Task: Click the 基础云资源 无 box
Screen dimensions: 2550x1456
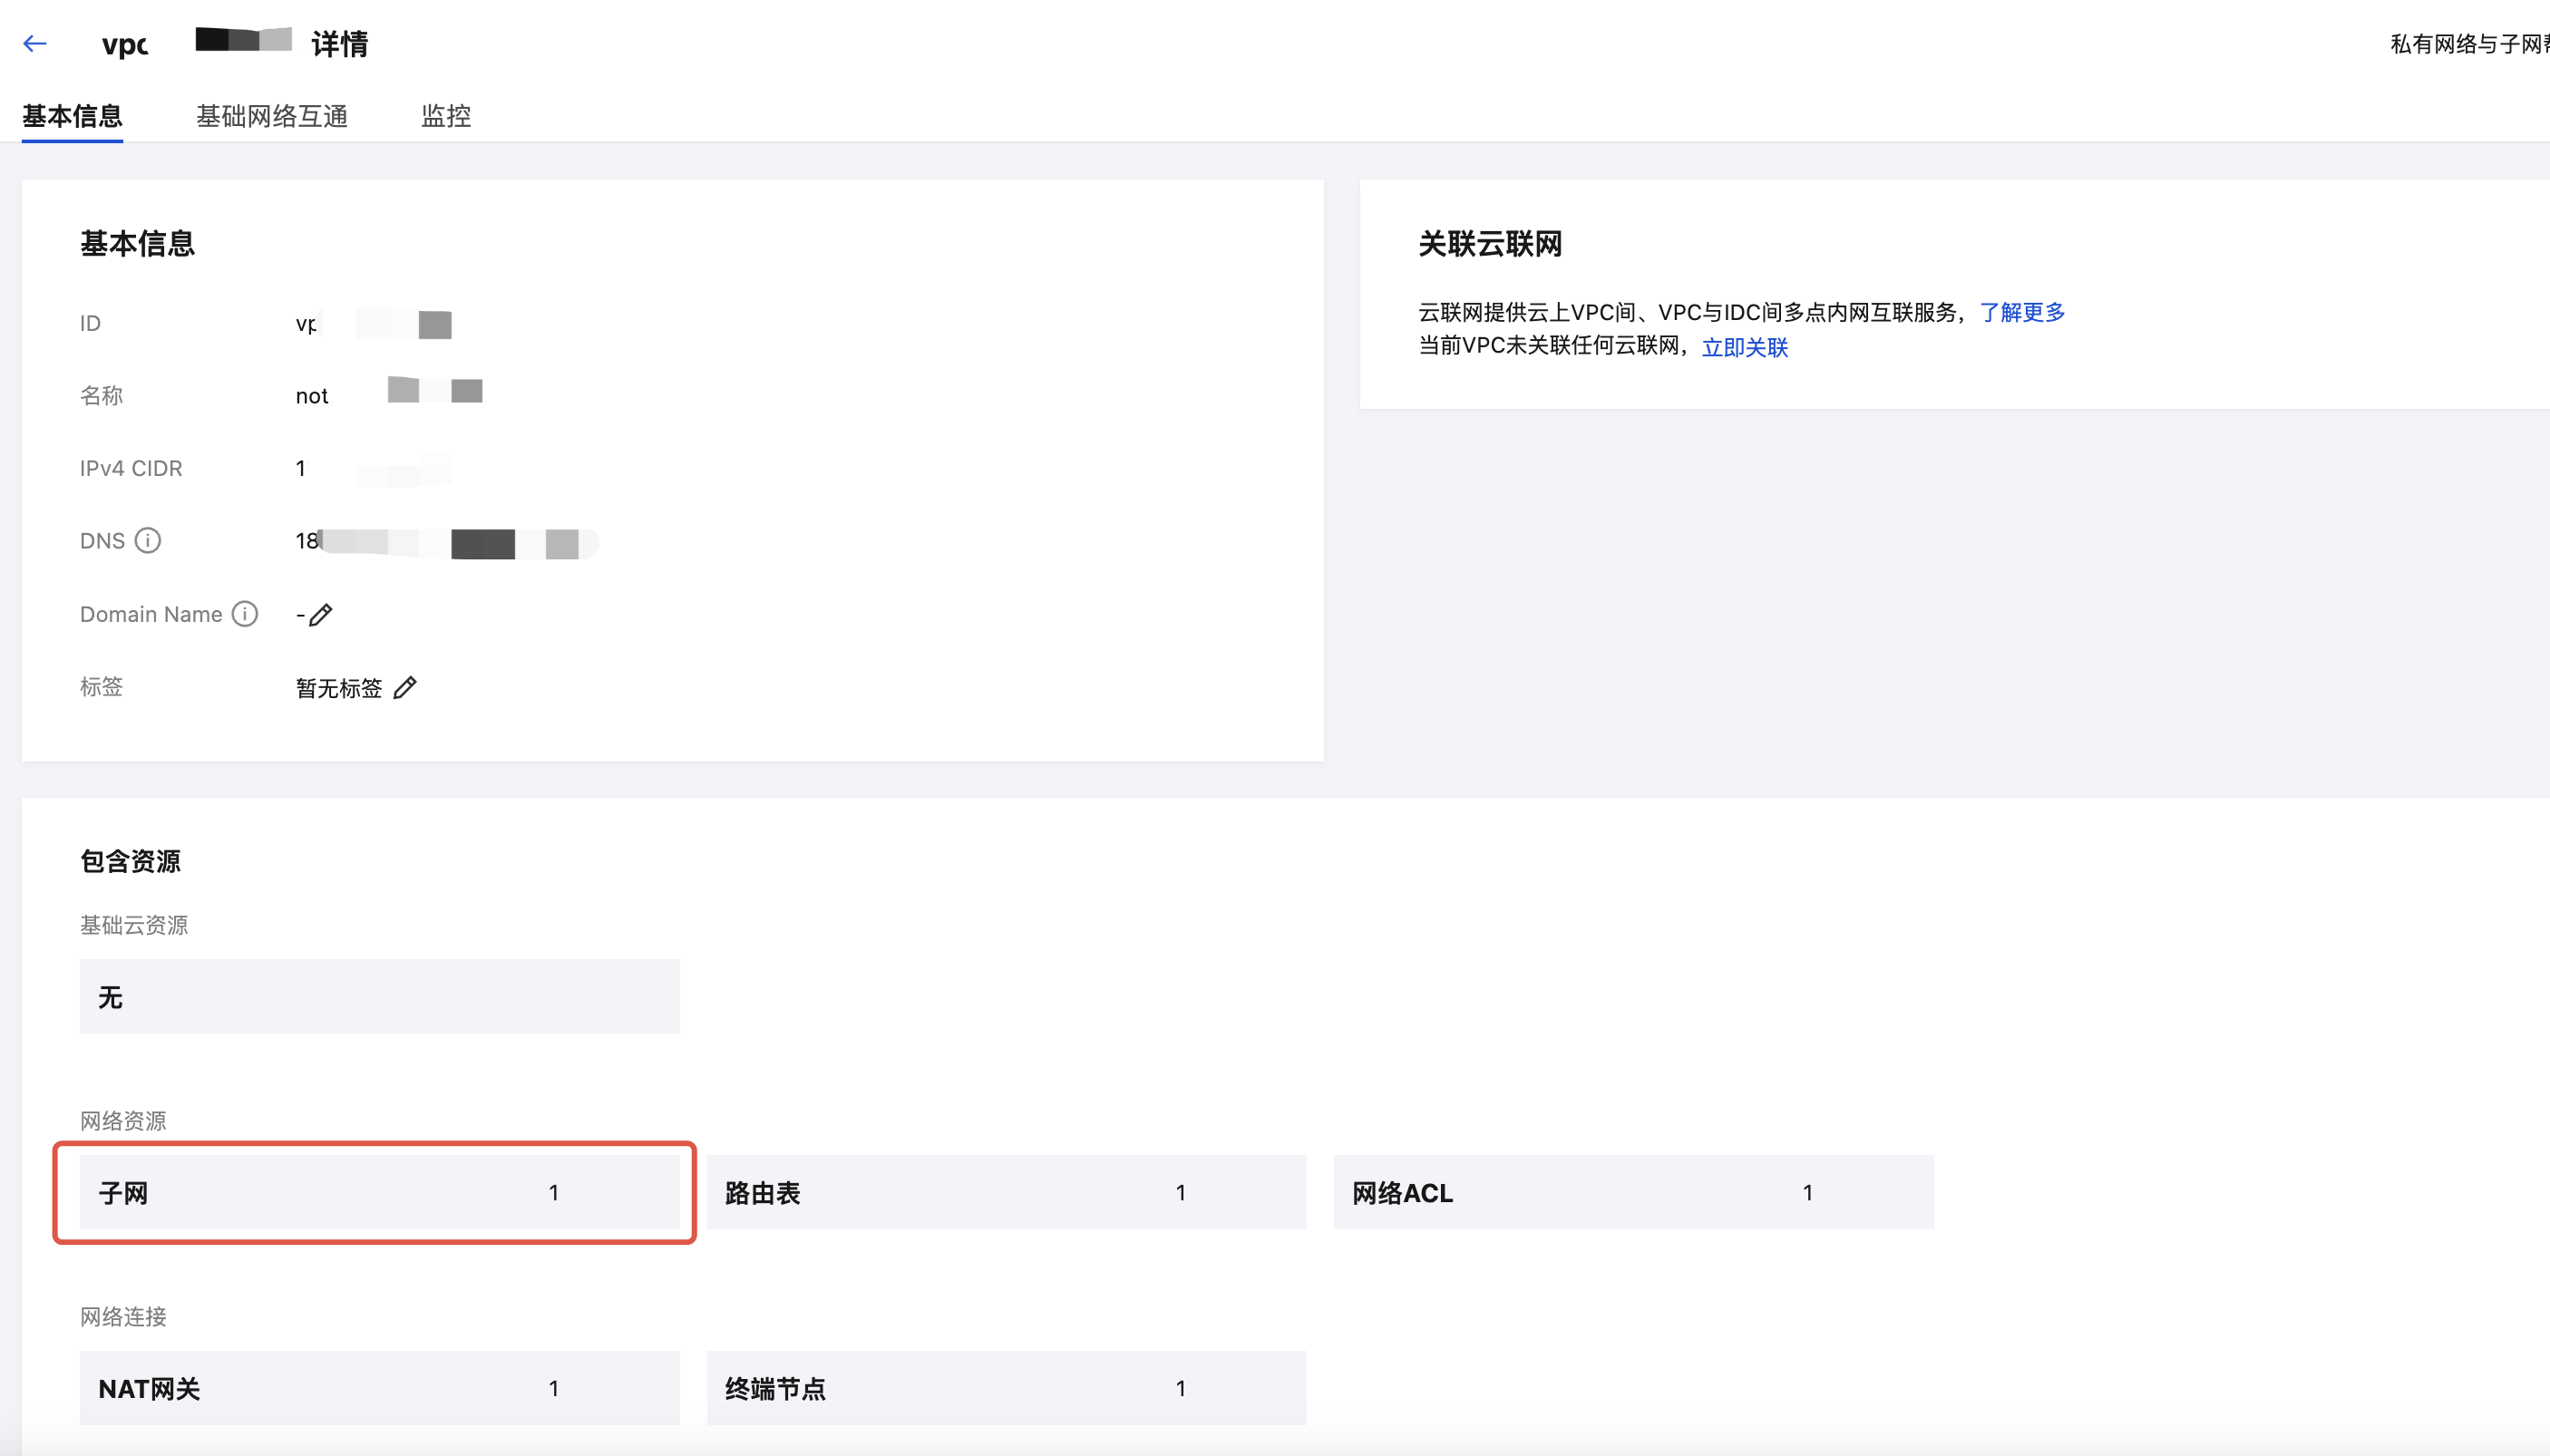Action: point(379,996)
